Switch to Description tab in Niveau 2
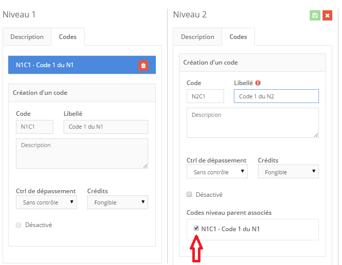 (x=197, y=37)
